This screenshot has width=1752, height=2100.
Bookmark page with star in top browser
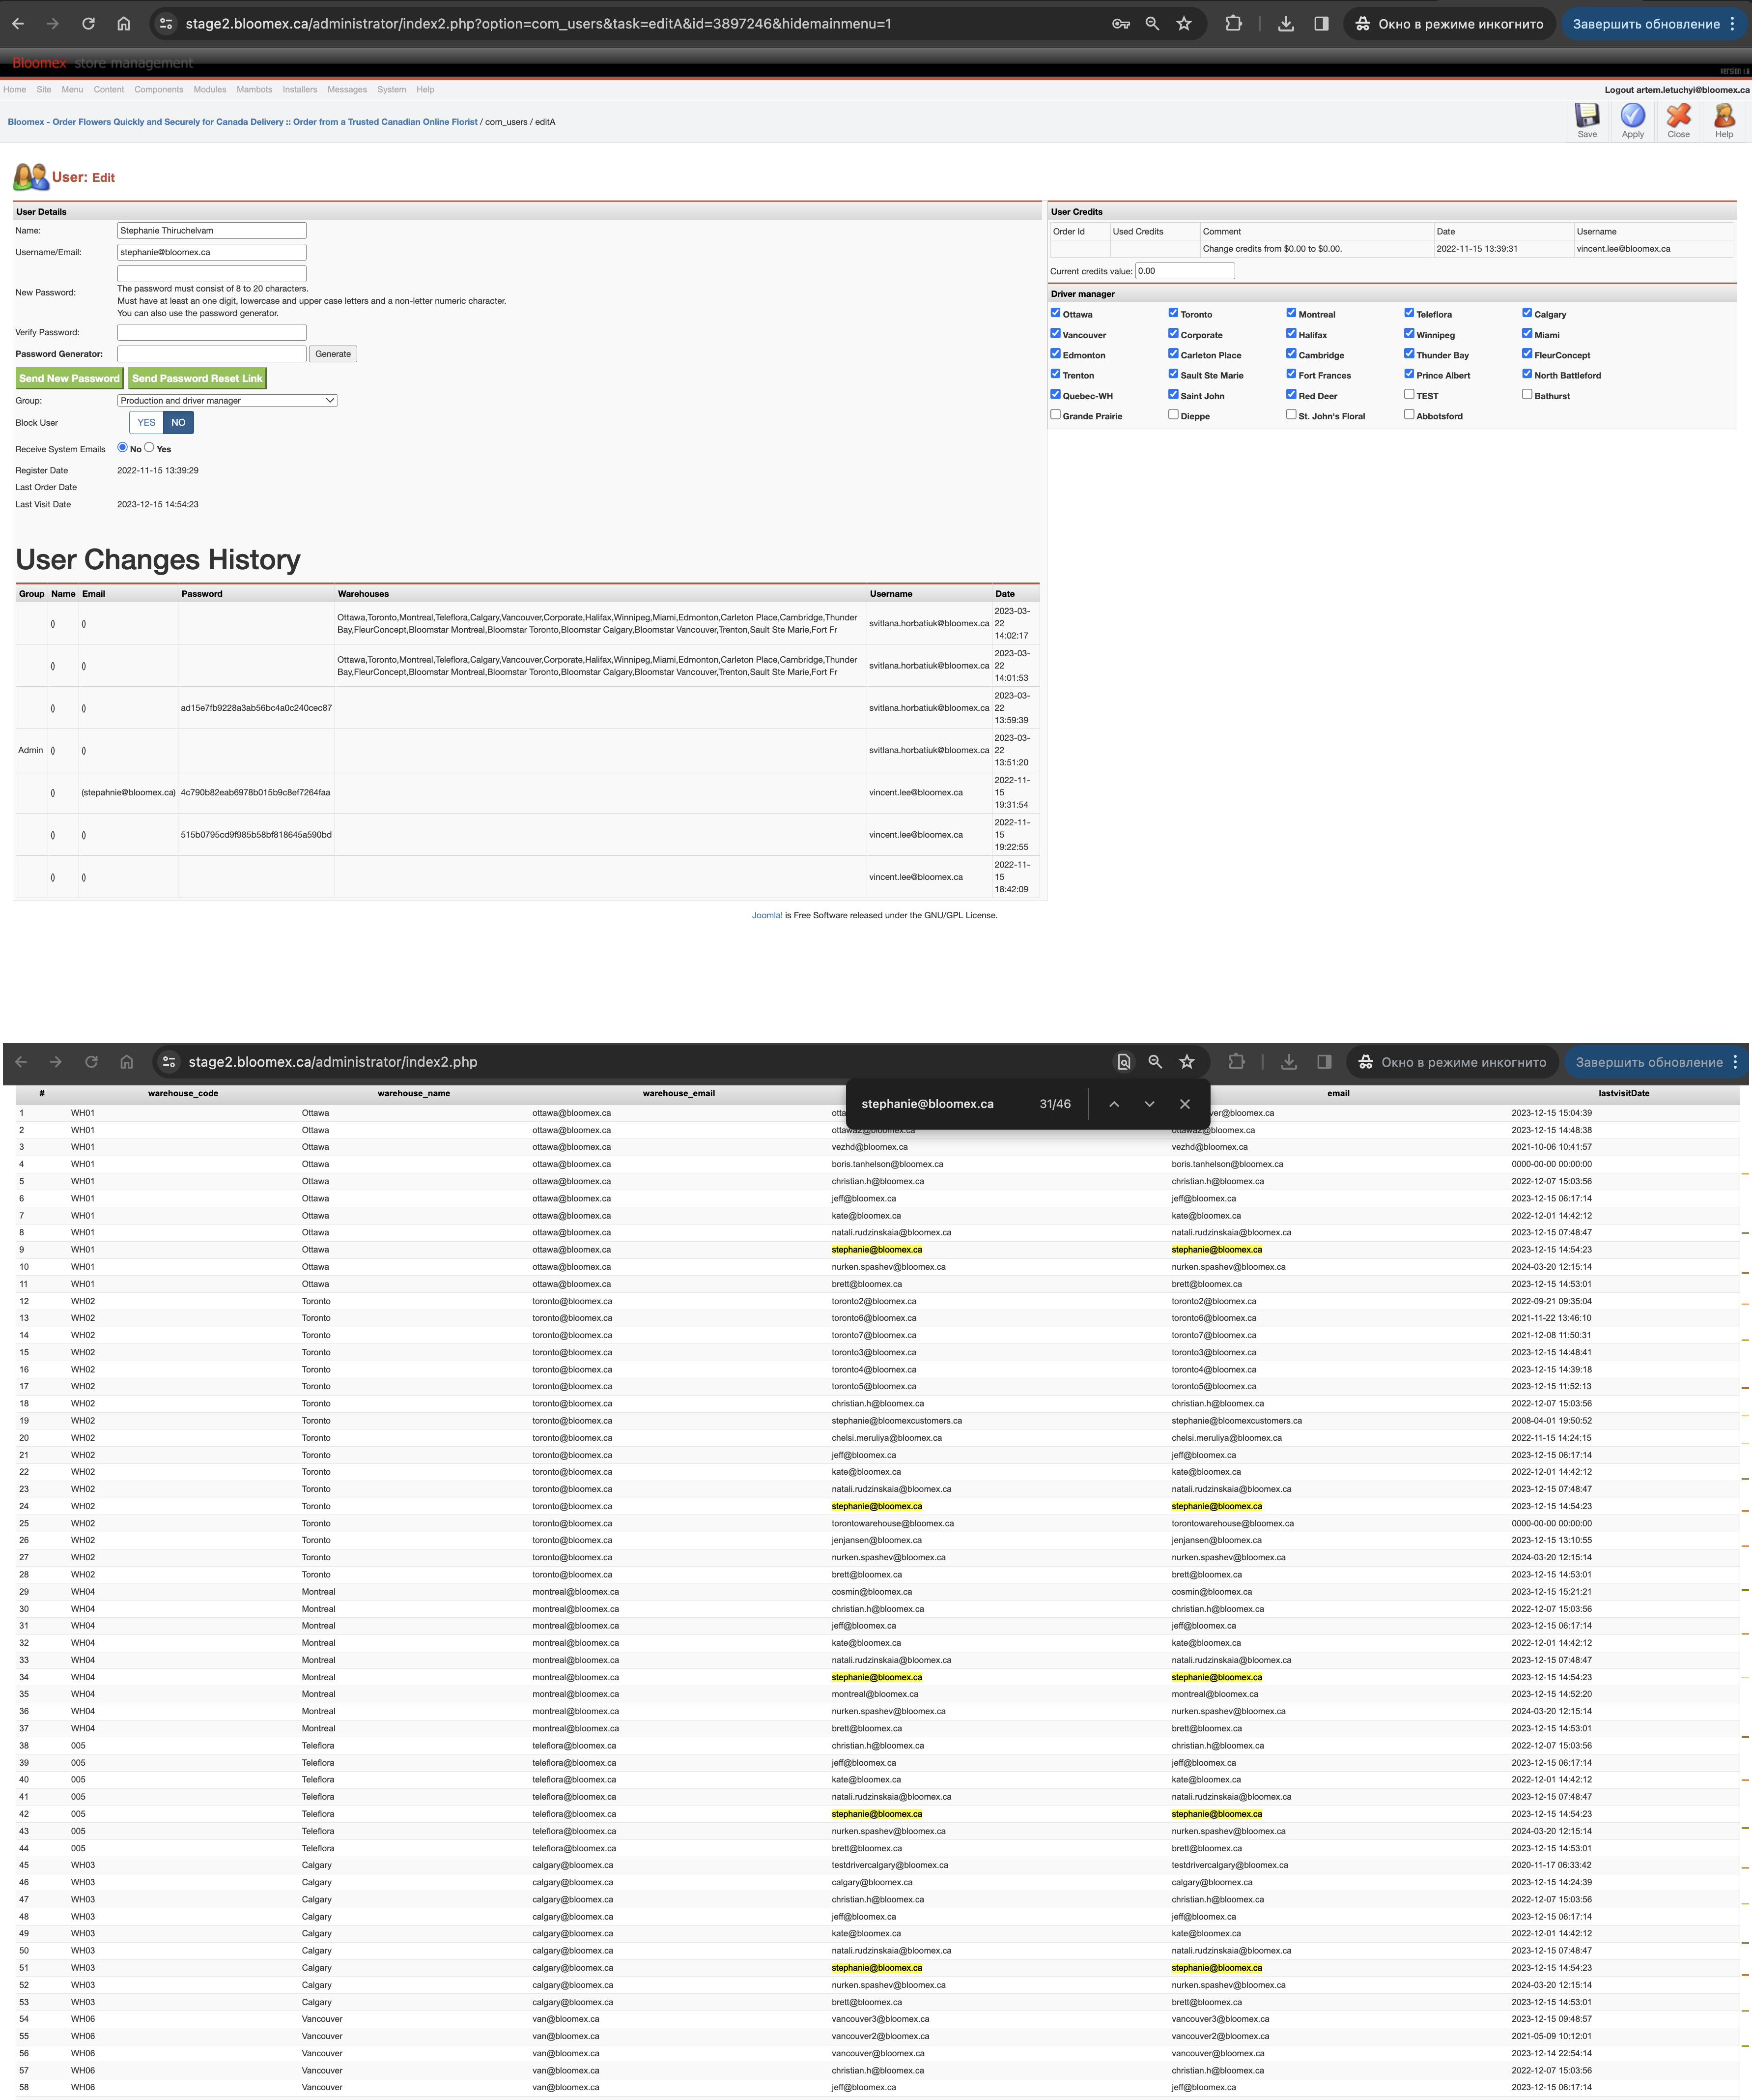[x=1184, y=23]
